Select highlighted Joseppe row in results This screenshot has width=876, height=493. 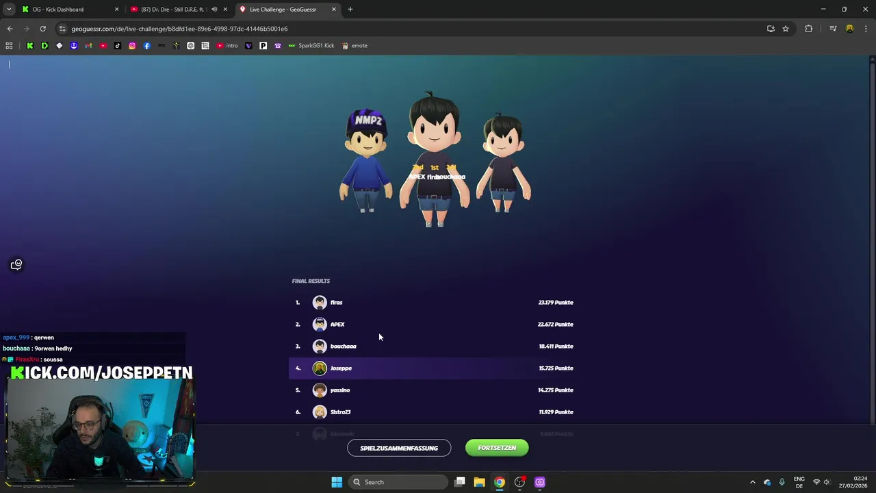point(434,368)
